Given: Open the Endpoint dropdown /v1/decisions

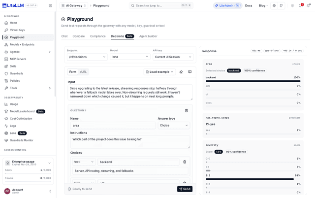Looking at the screenshot, I should click(87, 57).
